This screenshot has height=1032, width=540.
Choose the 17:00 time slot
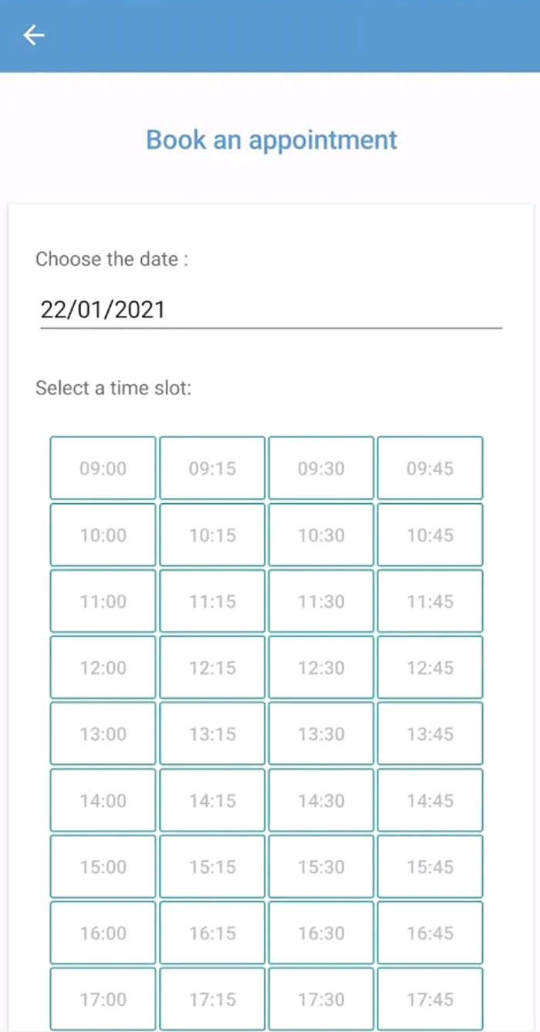click(103, 999)
